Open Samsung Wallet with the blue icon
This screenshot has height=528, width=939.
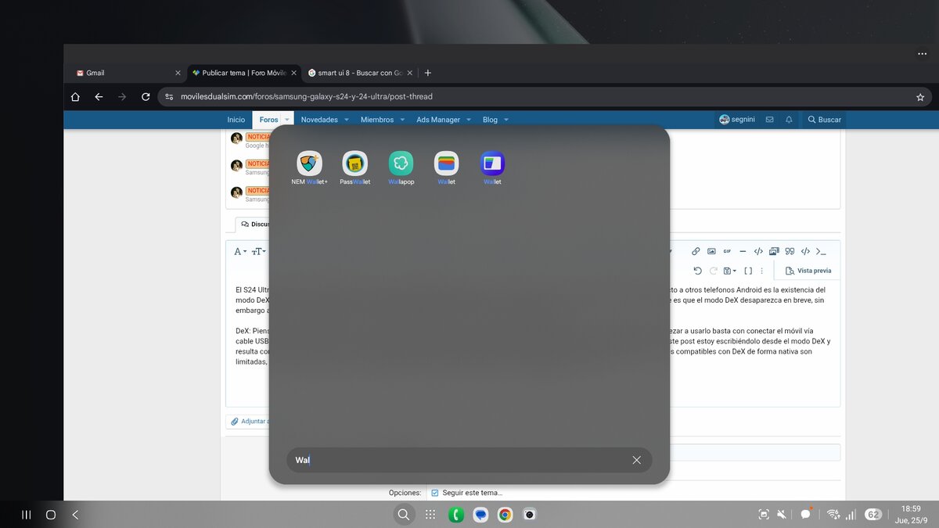(492, 167)
